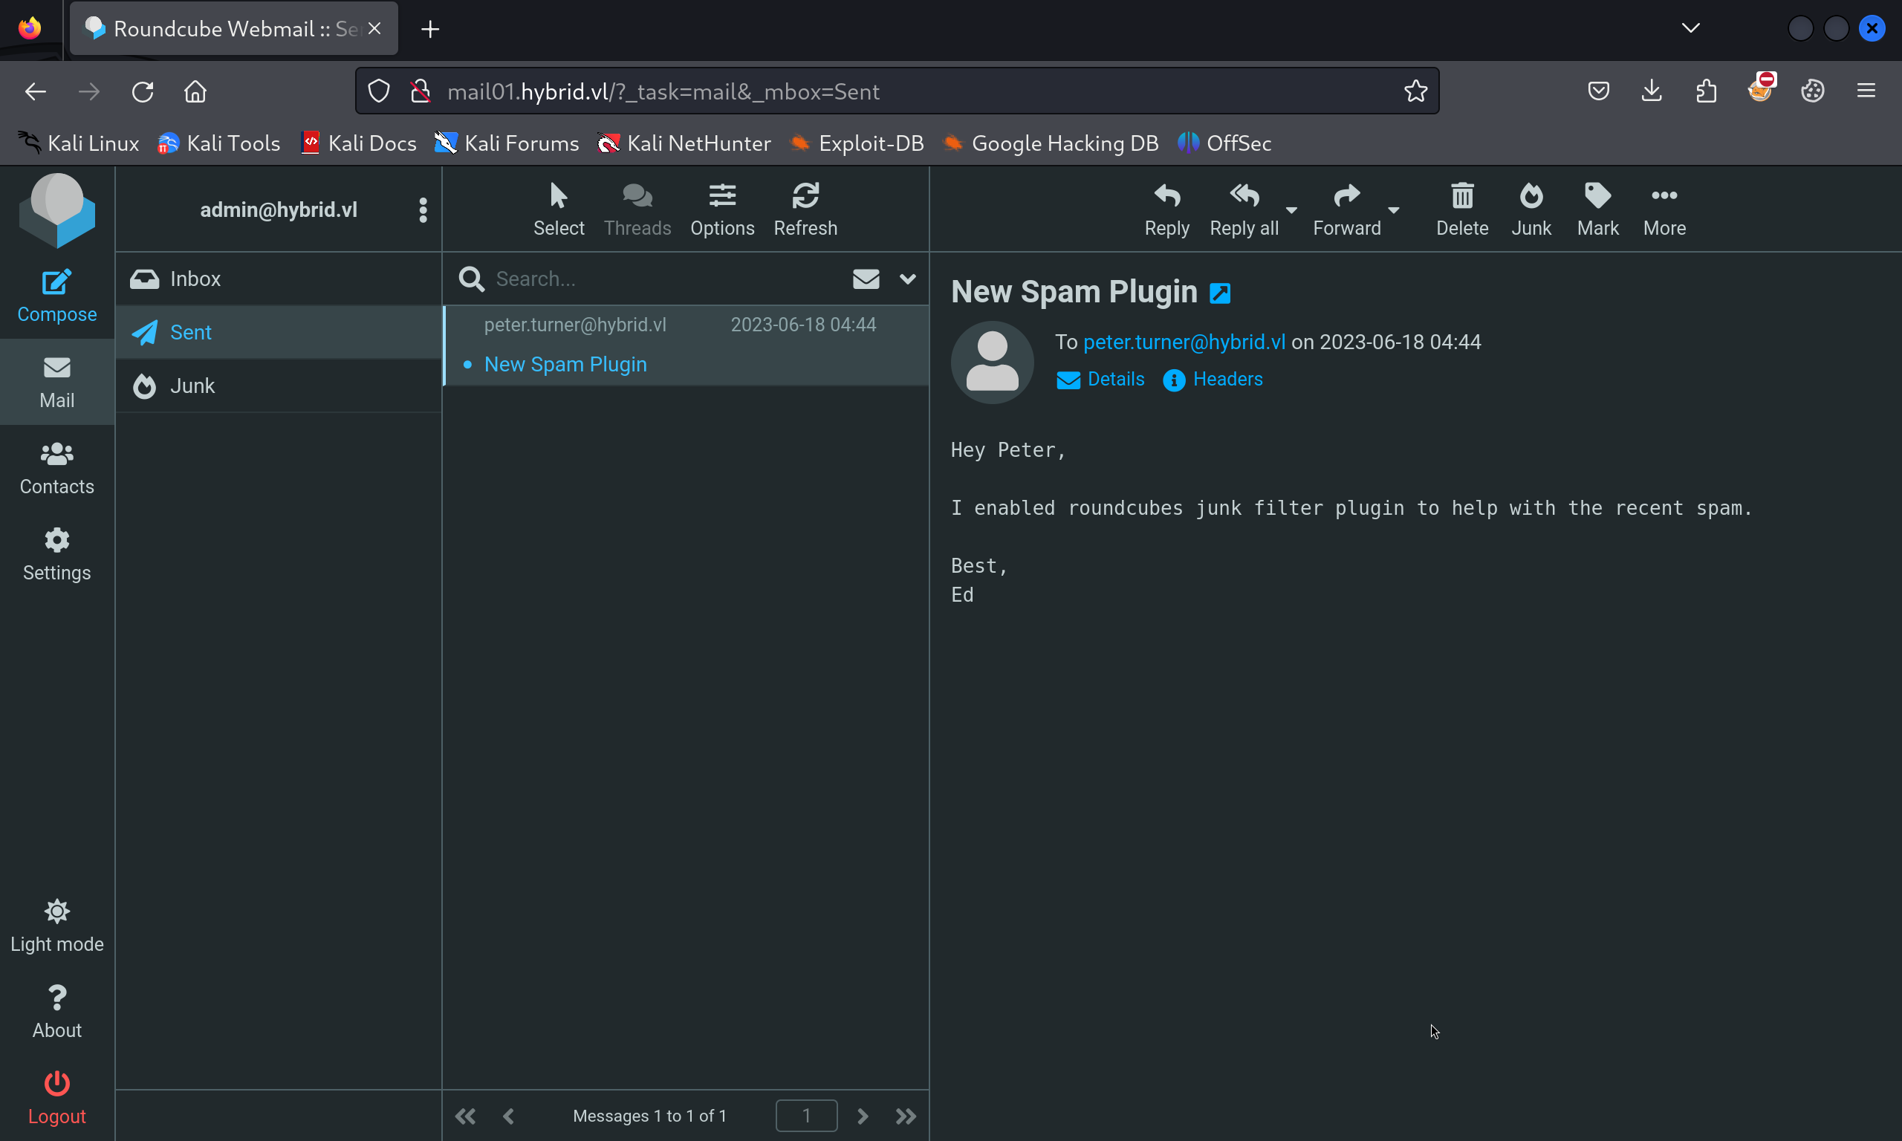Open message in new window icon
Image resolution: width=1902 pixels, height=1141 pixels.
click(x=1220, y=293)
